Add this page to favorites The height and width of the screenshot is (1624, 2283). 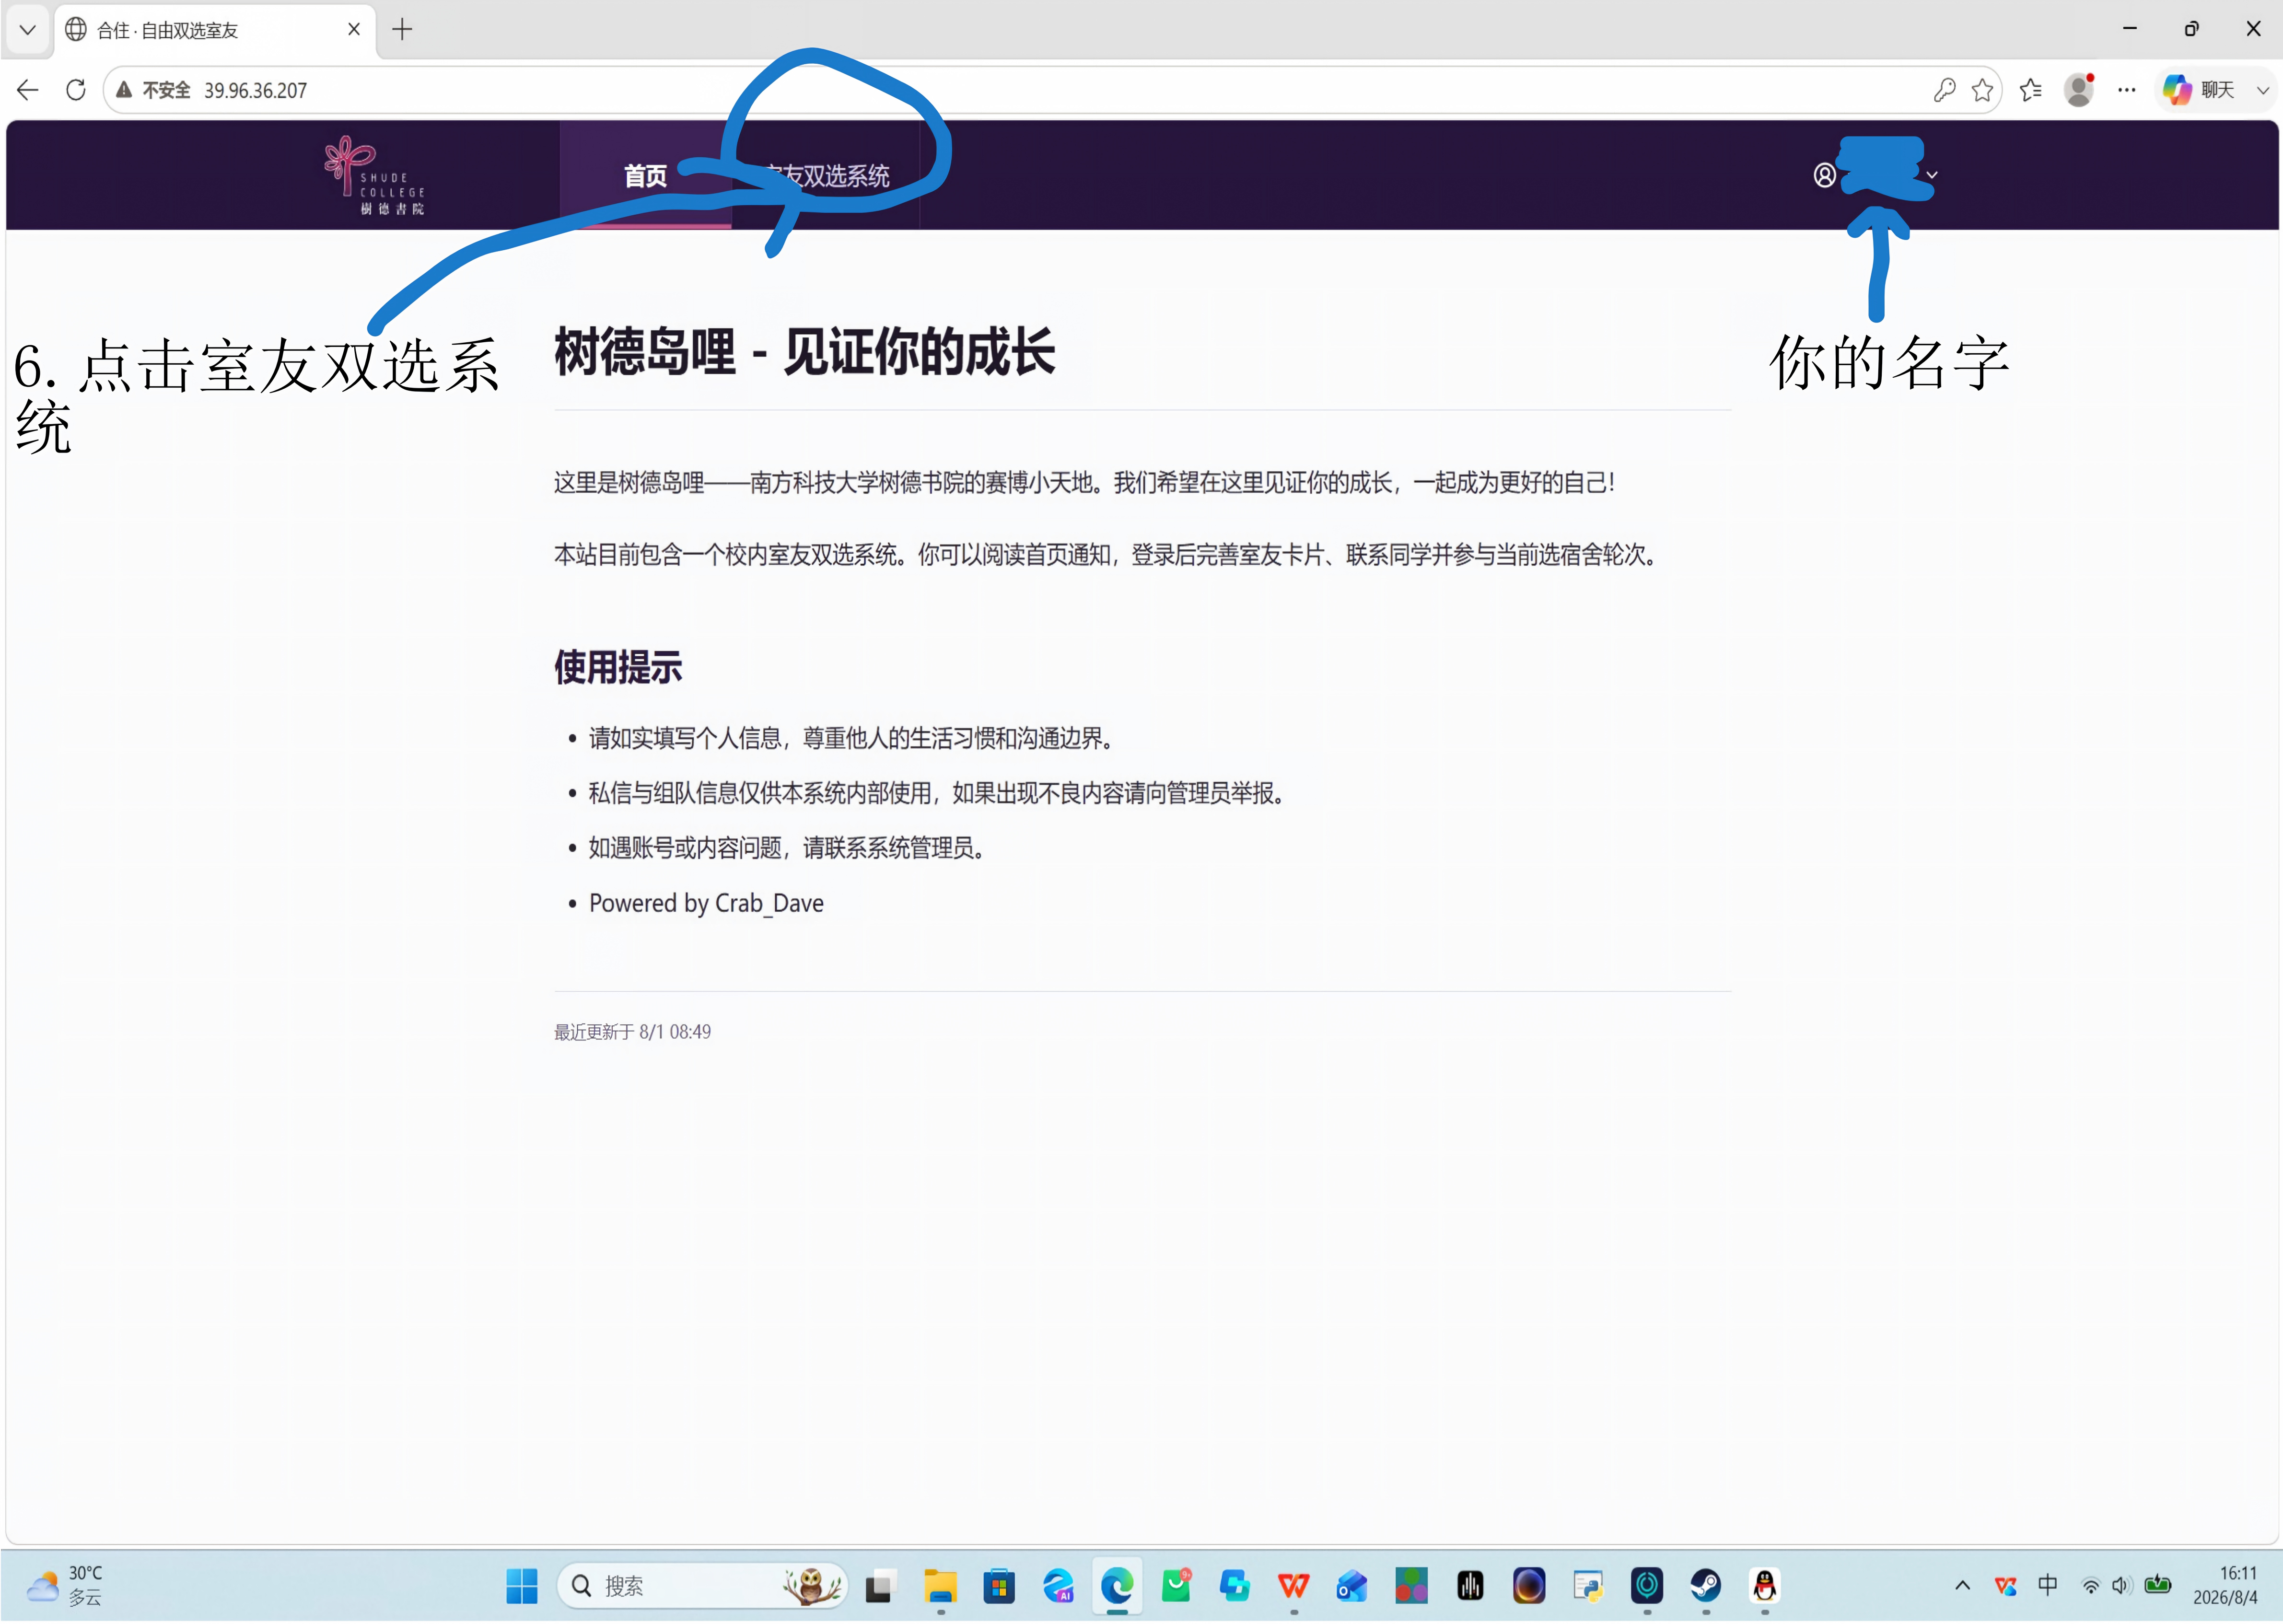coord(1982,90)
